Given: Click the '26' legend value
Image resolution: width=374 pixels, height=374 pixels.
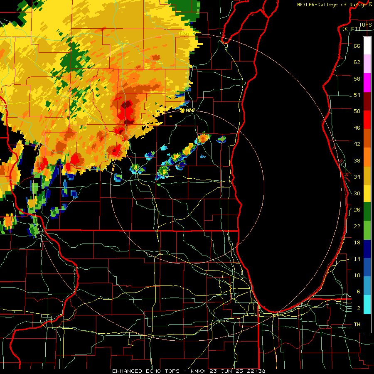Looking at the screenshot, I should (357, 210).
